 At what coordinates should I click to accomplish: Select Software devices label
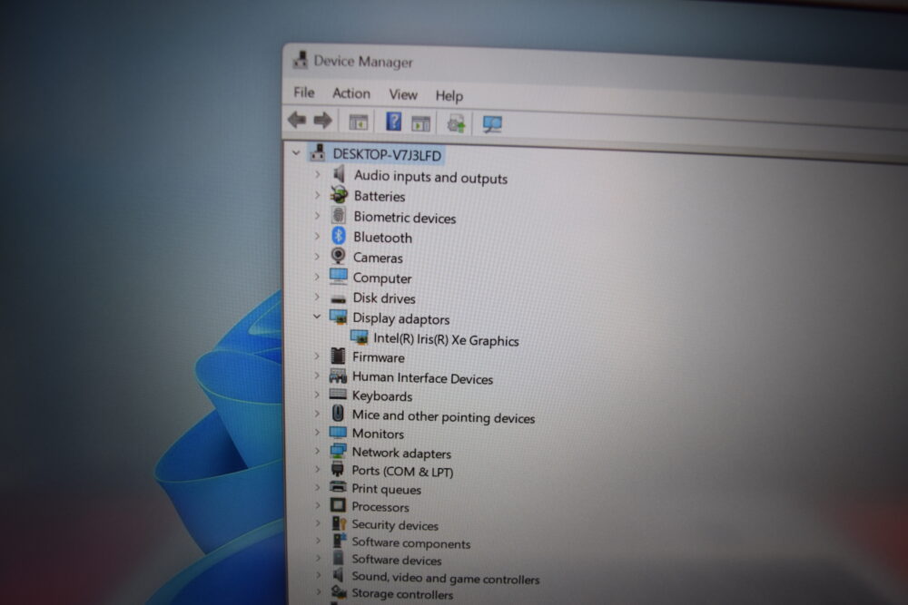click(x=397, y=560)
